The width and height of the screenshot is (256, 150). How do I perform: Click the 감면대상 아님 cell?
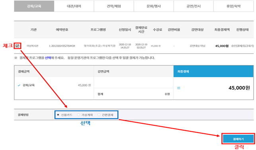click(x=197, y=46)
